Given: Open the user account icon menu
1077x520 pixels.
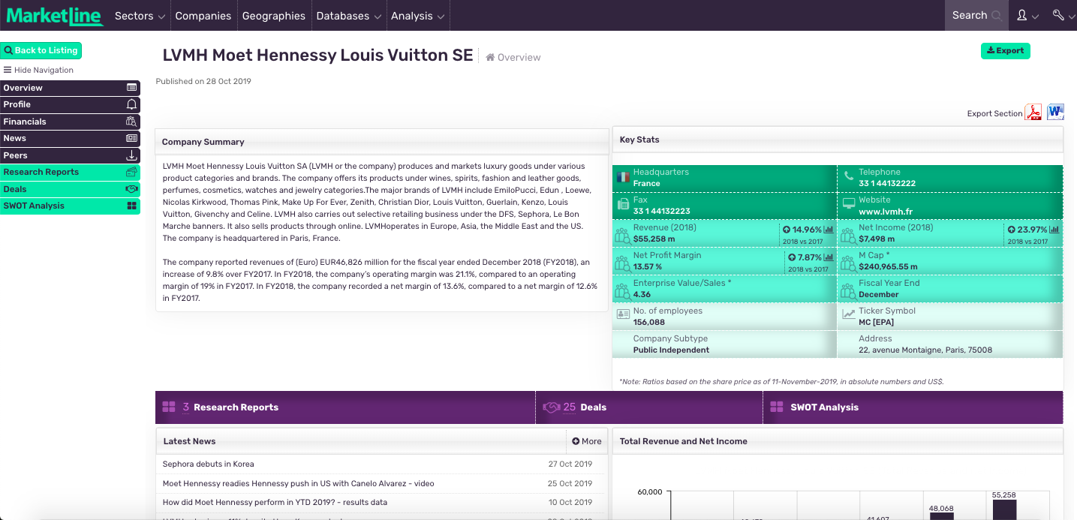Looking at the screenshot, I should (1027, 15).
